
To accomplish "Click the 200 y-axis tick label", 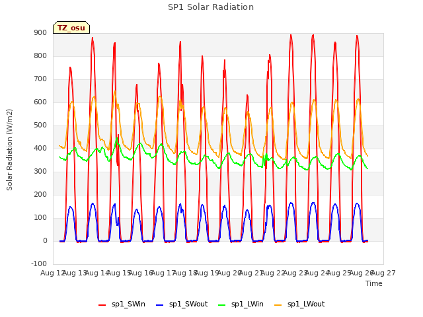I will [x=40, y=195].
